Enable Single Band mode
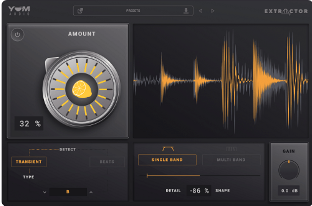 167,160
